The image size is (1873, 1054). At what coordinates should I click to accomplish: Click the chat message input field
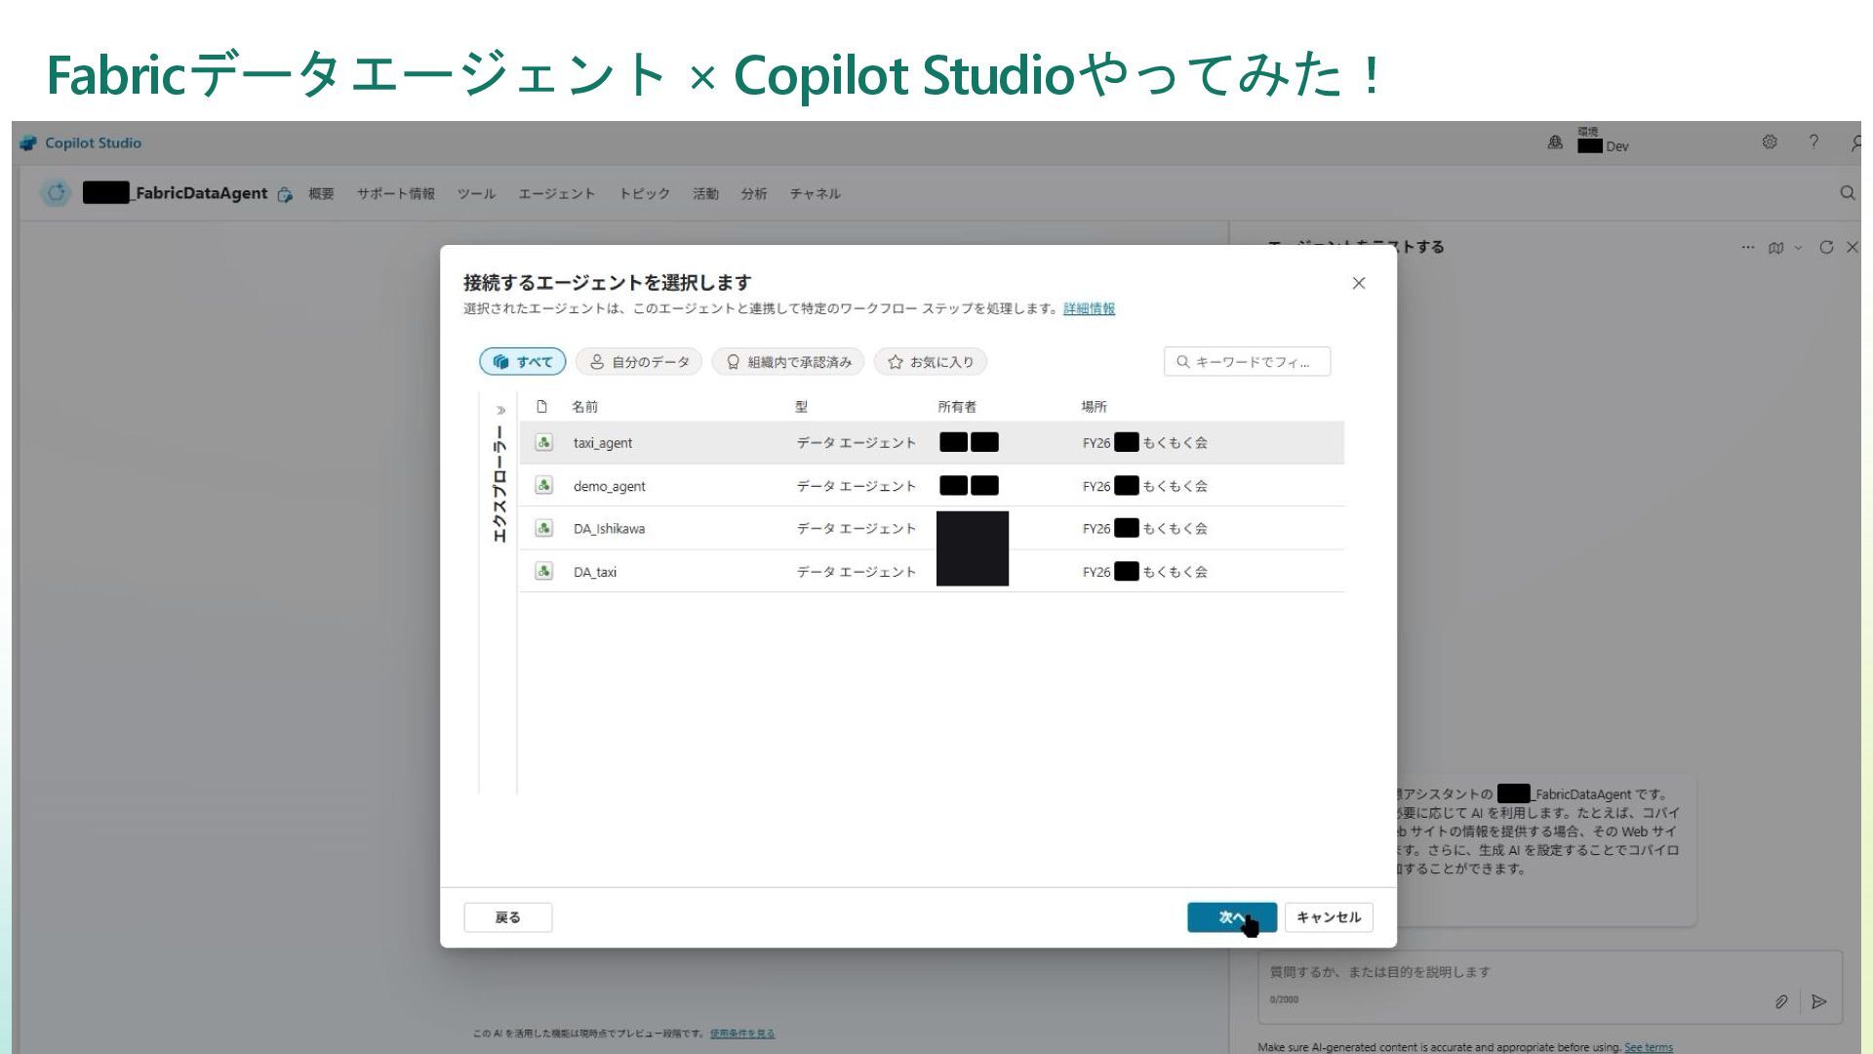point(1549,987)
